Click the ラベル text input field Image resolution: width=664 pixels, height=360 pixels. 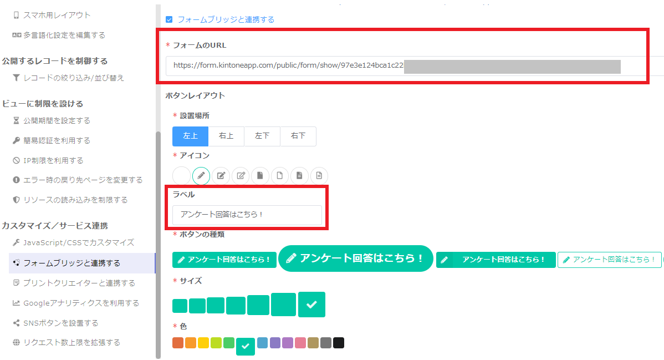pyautogui.click(x=247, y=215)
